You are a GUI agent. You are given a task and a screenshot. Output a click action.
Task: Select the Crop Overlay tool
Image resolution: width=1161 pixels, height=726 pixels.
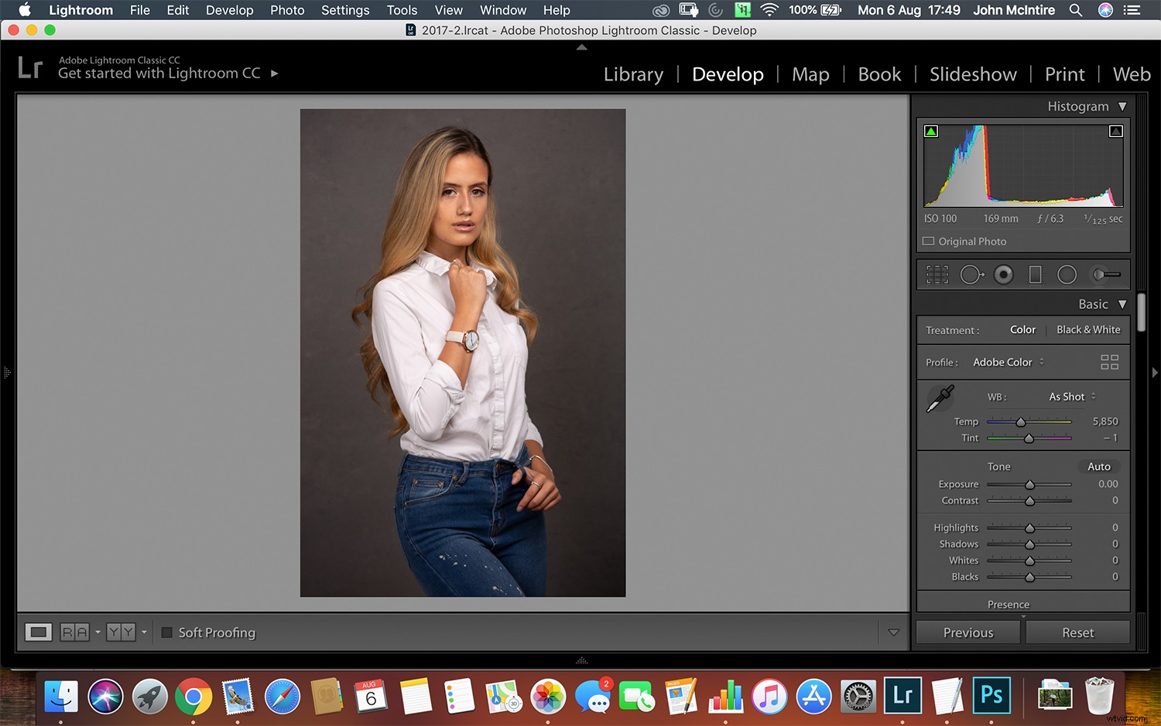[937, 274]
